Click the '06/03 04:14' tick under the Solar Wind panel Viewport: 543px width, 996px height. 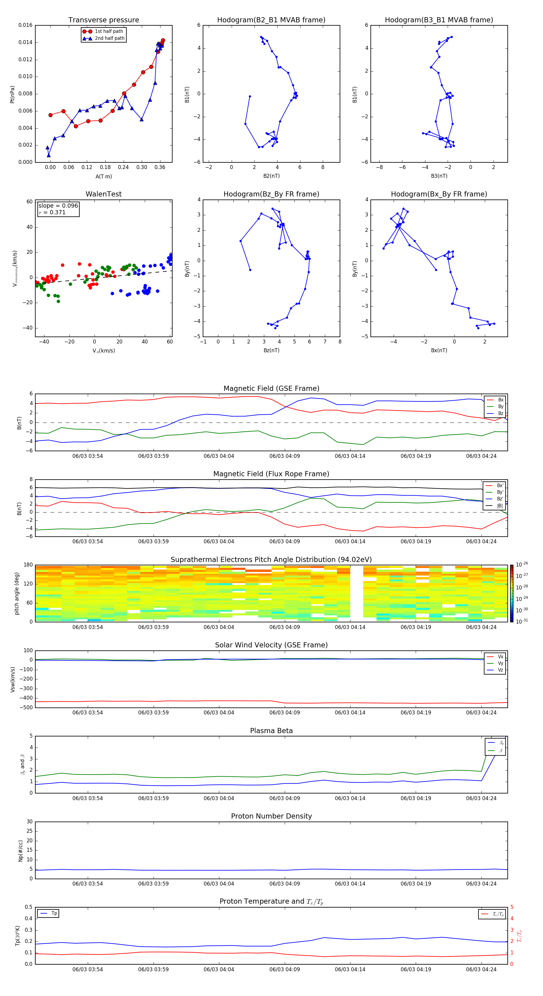point(350,713)
